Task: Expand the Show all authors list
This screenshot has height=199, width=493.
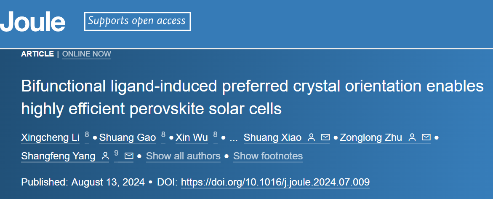Action: [183, 156]
